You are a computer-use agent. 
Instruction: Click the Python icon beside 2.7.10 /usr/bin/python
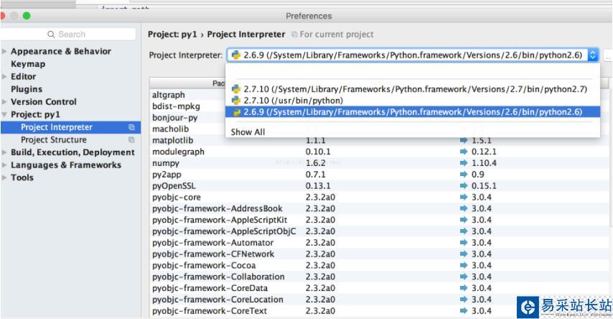[x=235, y=101]
